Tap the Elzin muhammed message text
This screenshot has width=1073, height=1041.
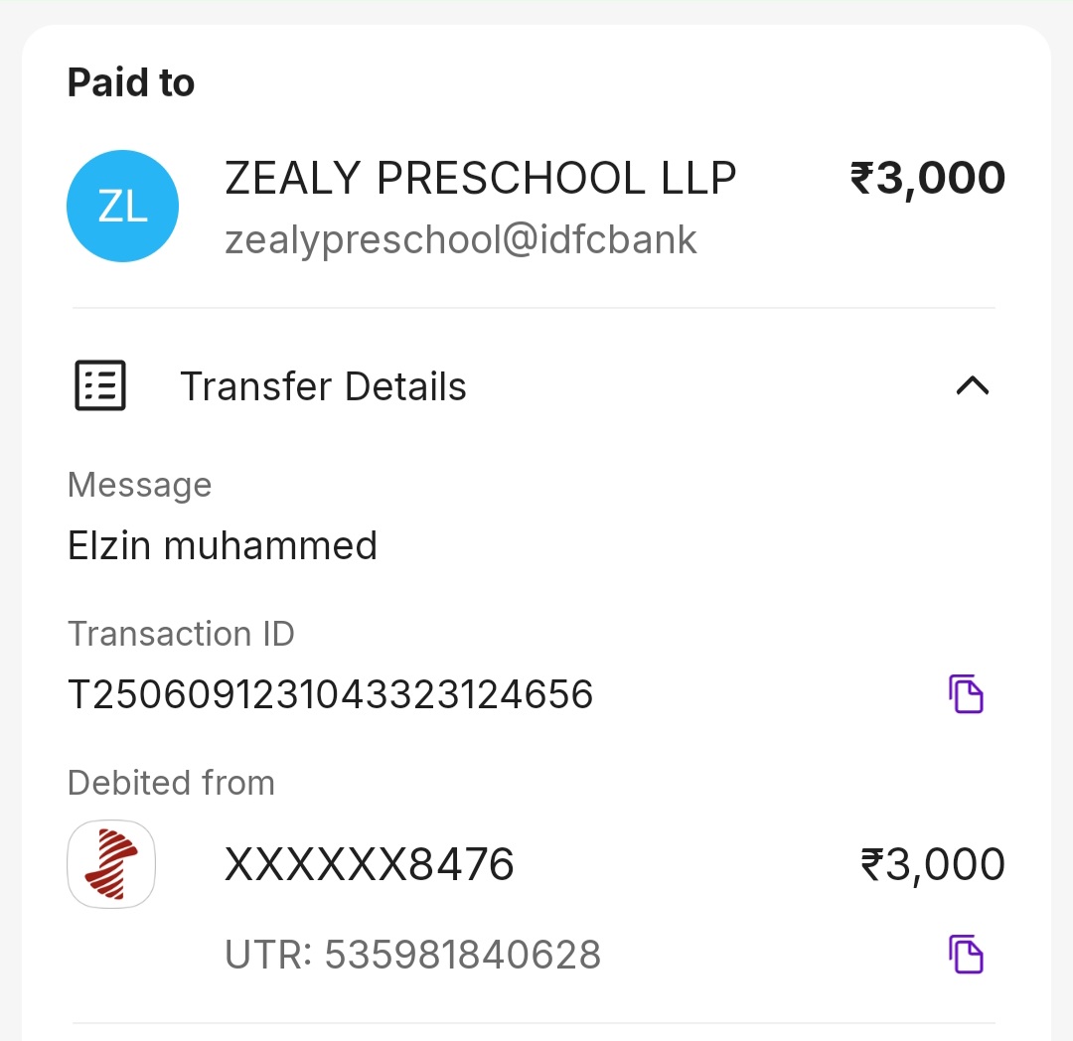223,545
